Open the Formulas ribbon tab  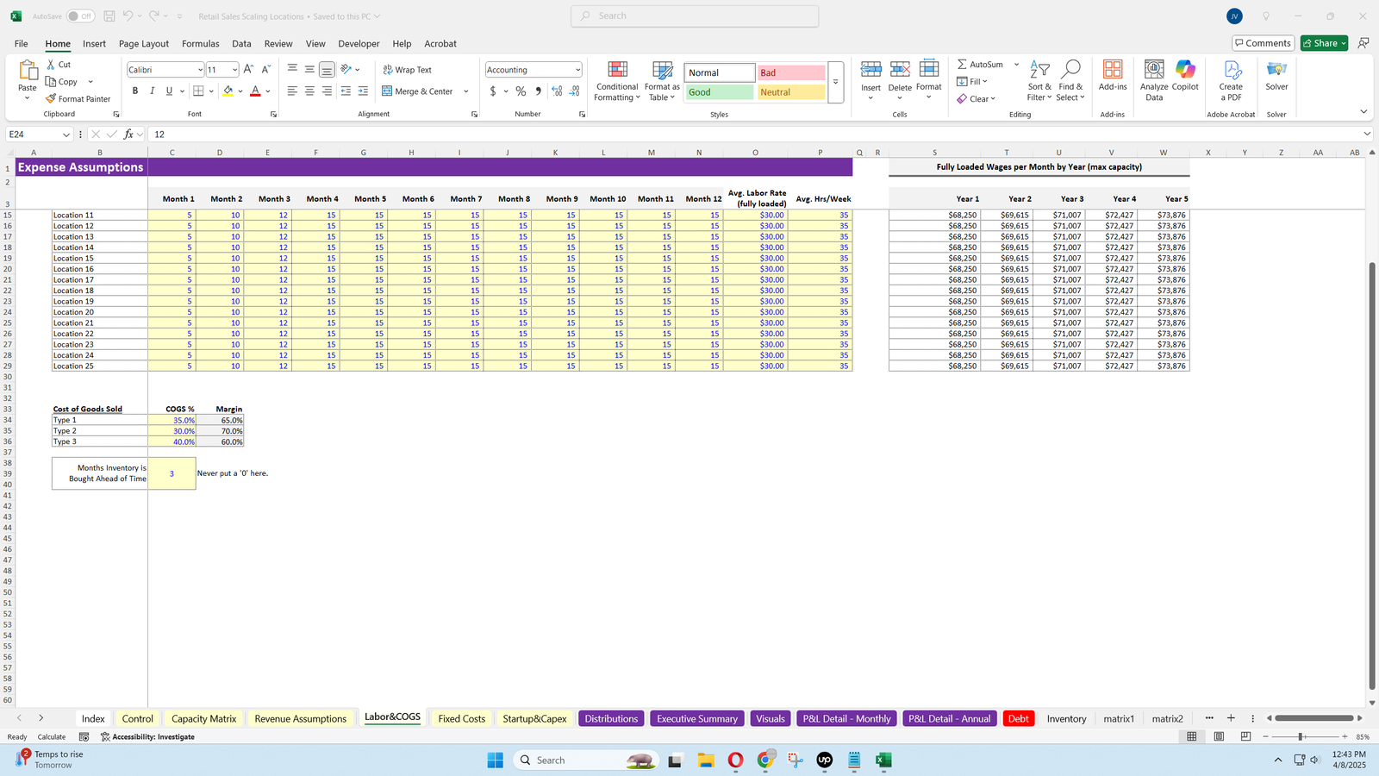(x=200, y=44)
